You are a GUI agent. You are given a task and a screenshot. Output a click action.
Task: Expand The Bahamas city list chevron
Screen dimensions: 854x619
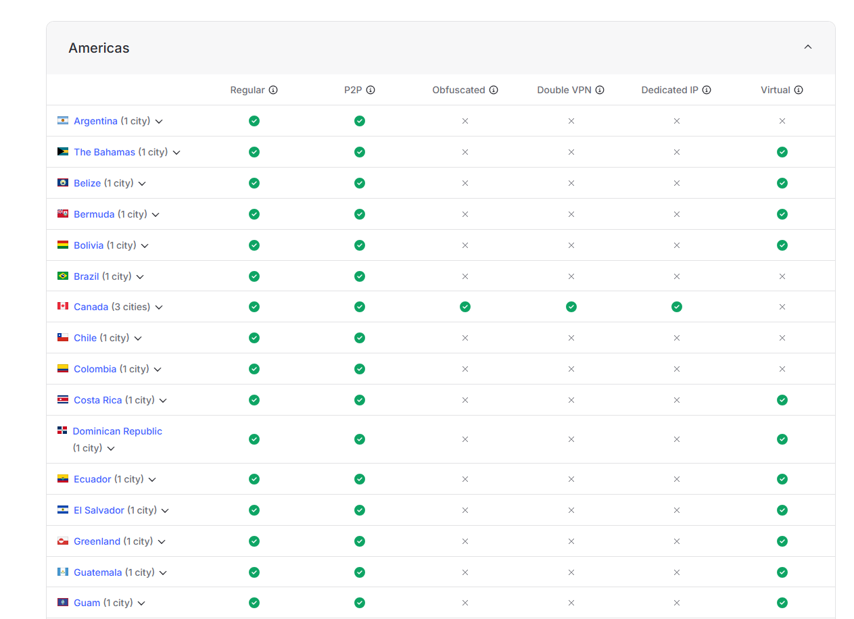(x=176, y=153)
